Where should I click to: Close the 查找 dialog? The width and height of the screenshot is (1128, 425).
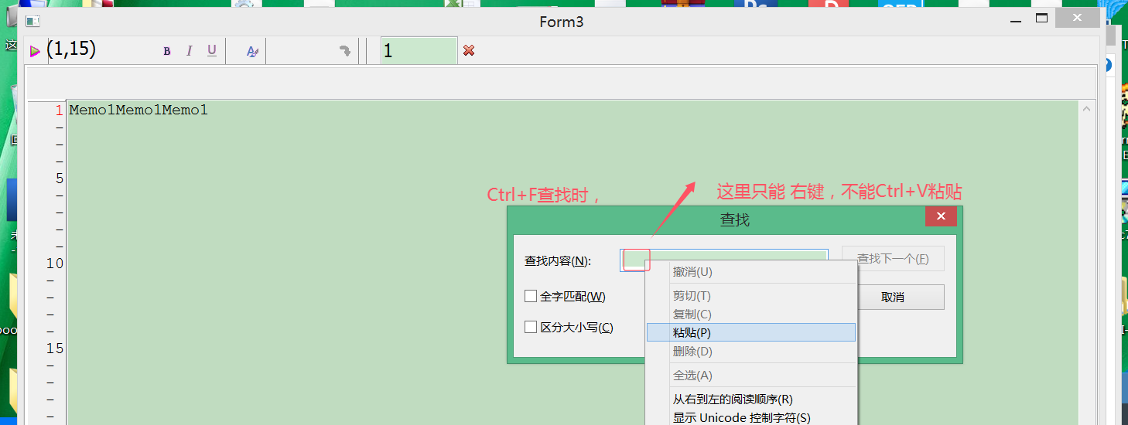tap(941, 217)
